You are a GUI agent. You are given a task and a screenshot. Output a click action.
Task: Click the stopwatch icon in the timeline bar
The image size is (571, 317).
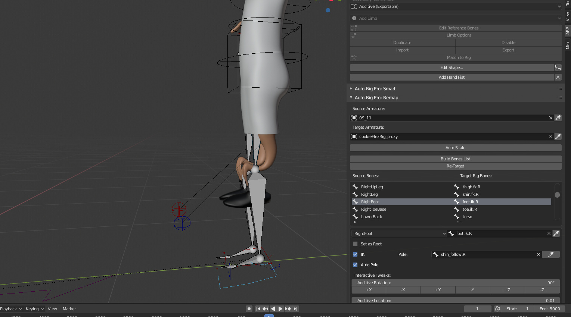[497, 308]
